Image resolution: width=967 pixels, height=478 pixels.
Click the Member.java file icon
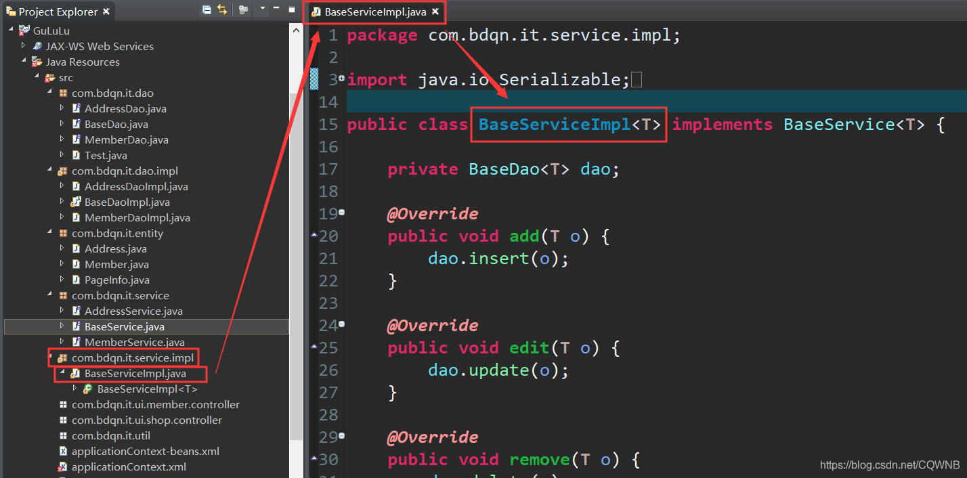point(77,264)
